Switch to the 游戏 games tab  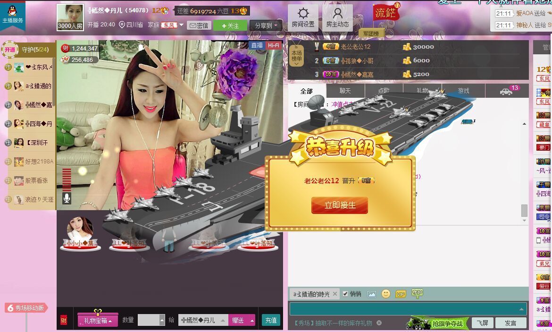pyautogui.click(x=463, y=91)
